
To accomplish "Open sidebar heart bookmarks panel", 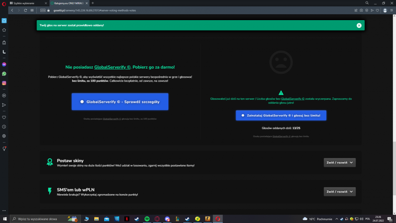I will [x=4, y=117].
